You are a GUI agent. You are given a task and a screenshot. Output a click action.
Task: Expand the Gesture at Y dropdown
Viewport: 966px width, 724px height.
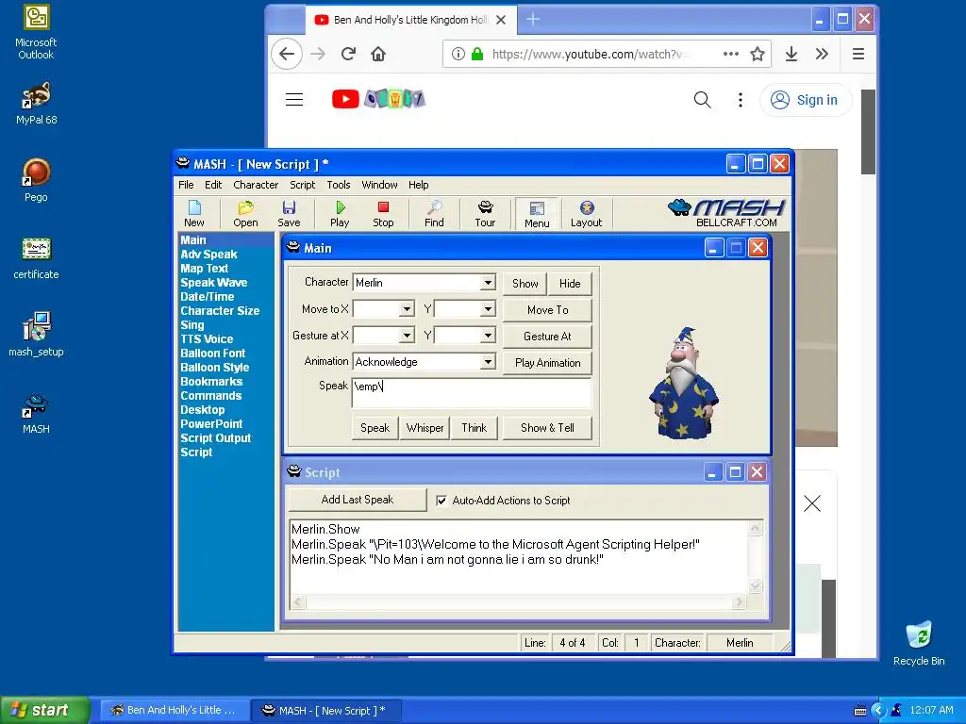(488, 336)
